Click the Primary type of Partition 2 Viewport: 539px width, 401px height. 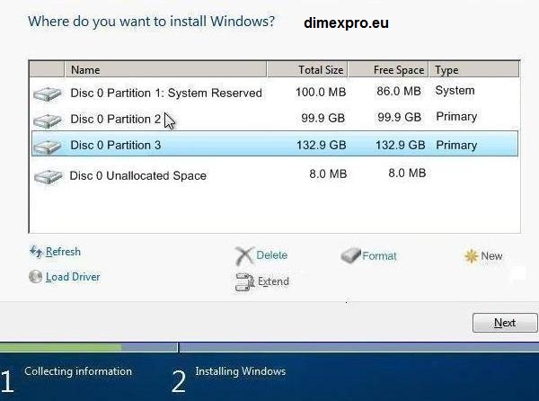tap(456, 117)
